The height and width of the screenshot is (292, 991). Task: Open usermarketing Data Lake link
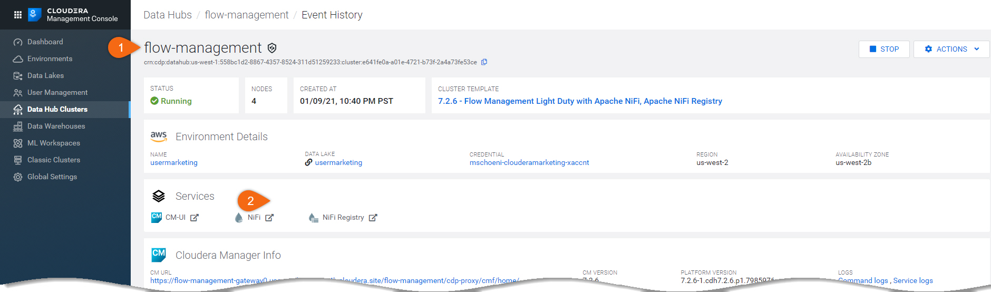338,162
